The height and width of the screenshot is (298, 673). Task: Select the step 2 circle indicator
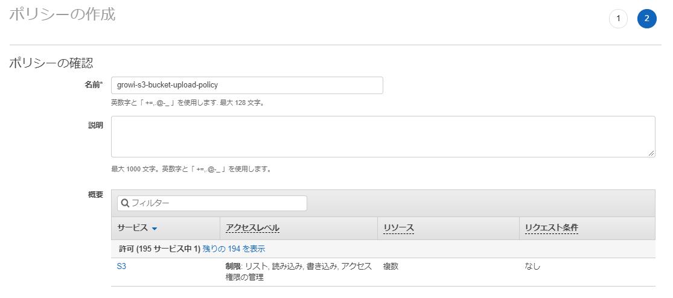pyautogui.click(x=647, y=19)
